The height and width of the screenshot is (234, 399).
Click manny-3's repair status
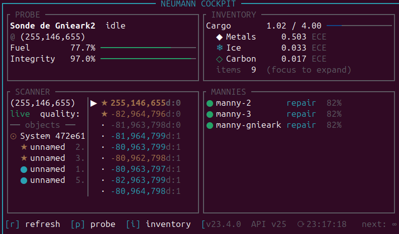[x=302, y=114]
